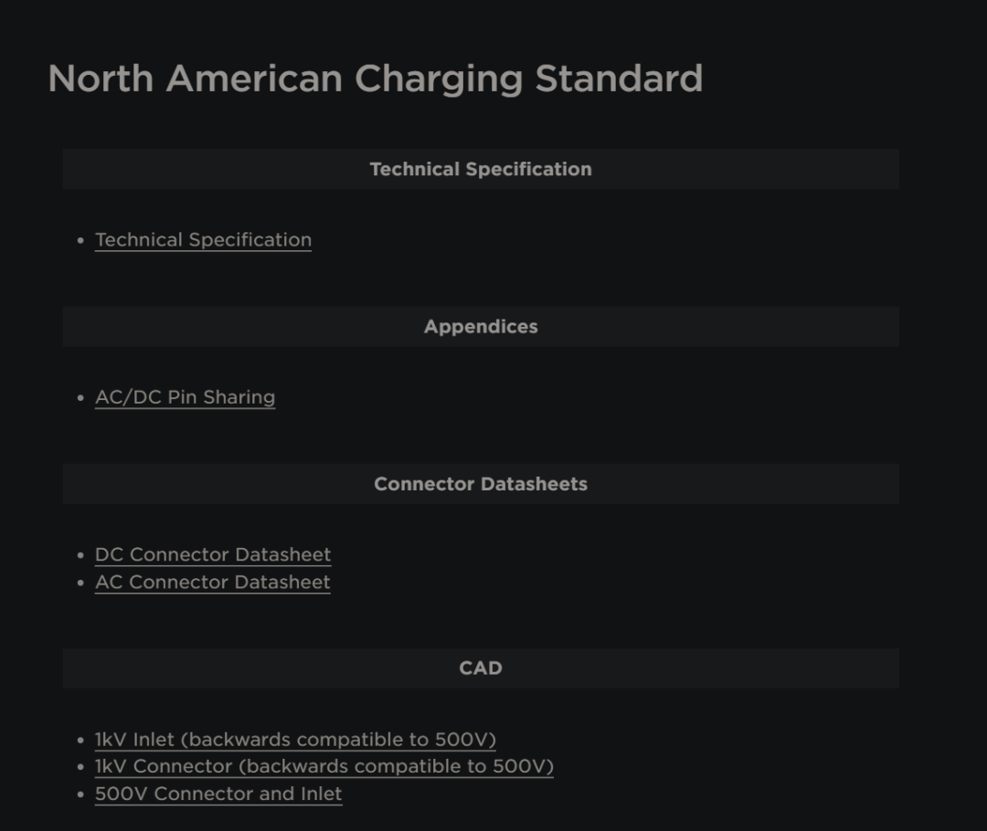Click the bullet beside 500V Connector and Inlet
The image size is (987, 831).
pos(80,794)
